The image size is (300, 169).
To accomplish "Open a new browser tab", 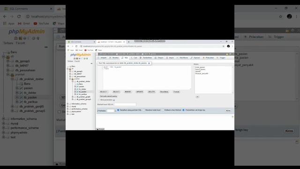I will pyautogui.click(x=128, y=42).
